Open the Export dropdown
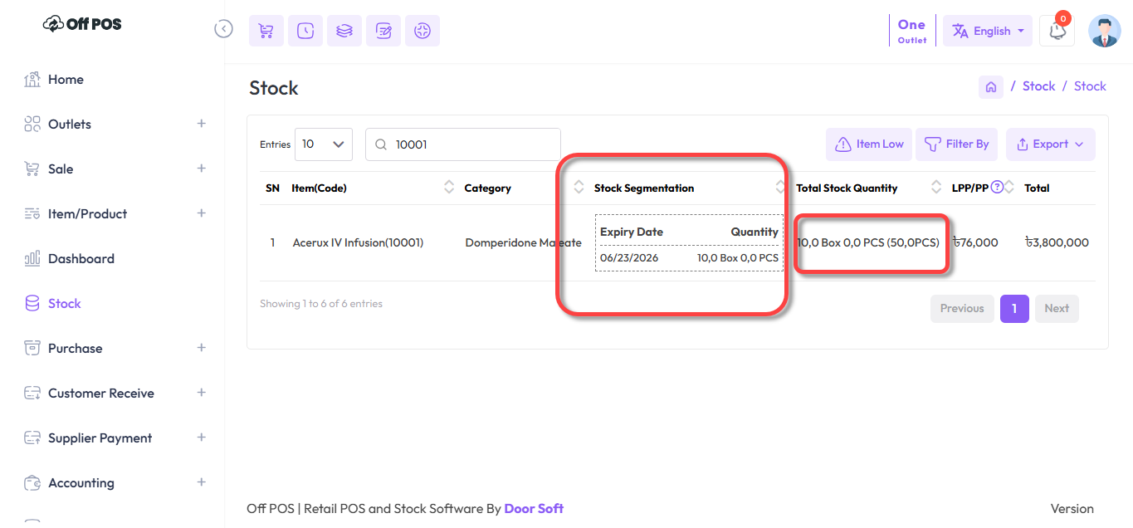The height and width of the screenshot is (528, 1133). click(1050, 144)
